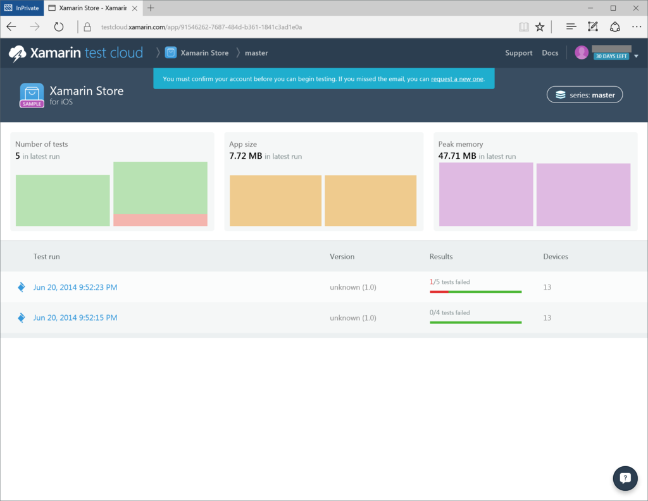Screen dimensions: 648x501
Task: Click the browser back arrow
Action: point(11,27)
